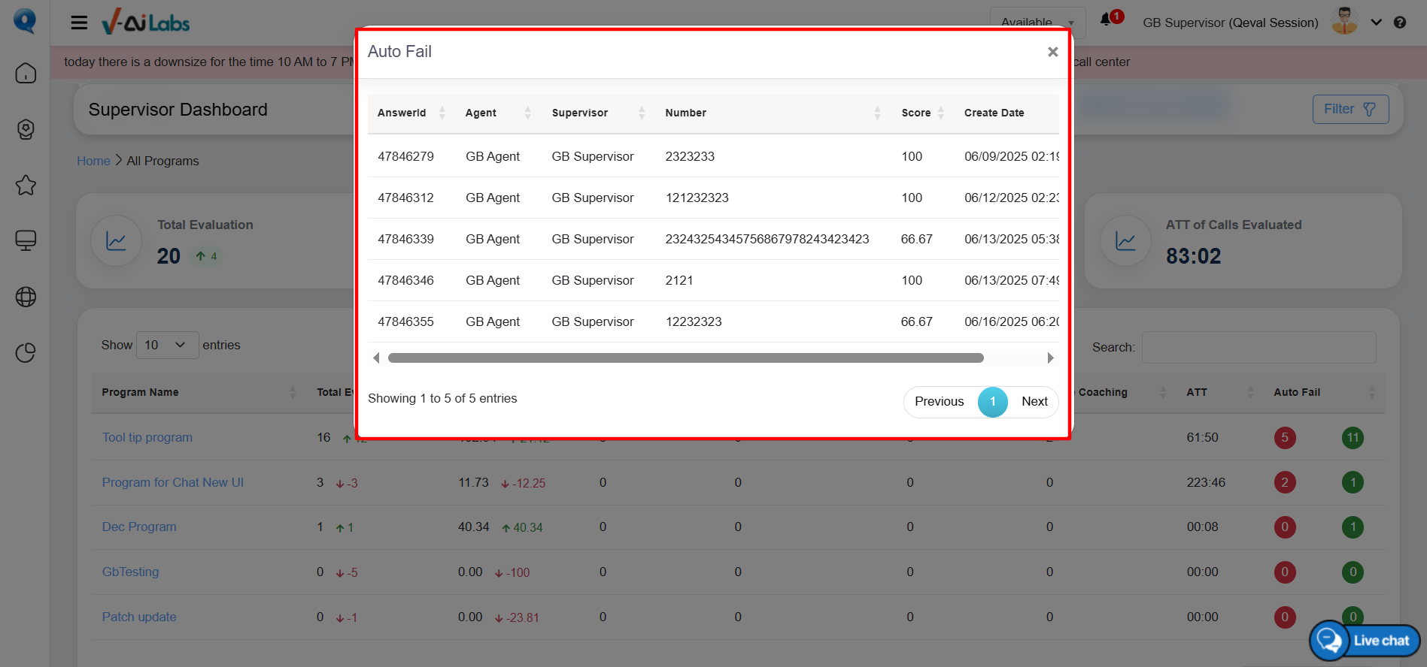This screenshot has width=1427, height=667.
Task: Click the dialog horizontal scrollbar thumb
Action: (x=685, y=358)
